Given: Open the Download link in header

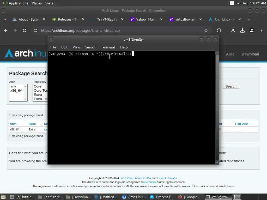Looking at the screenshot, I should [x=250, y=54].
